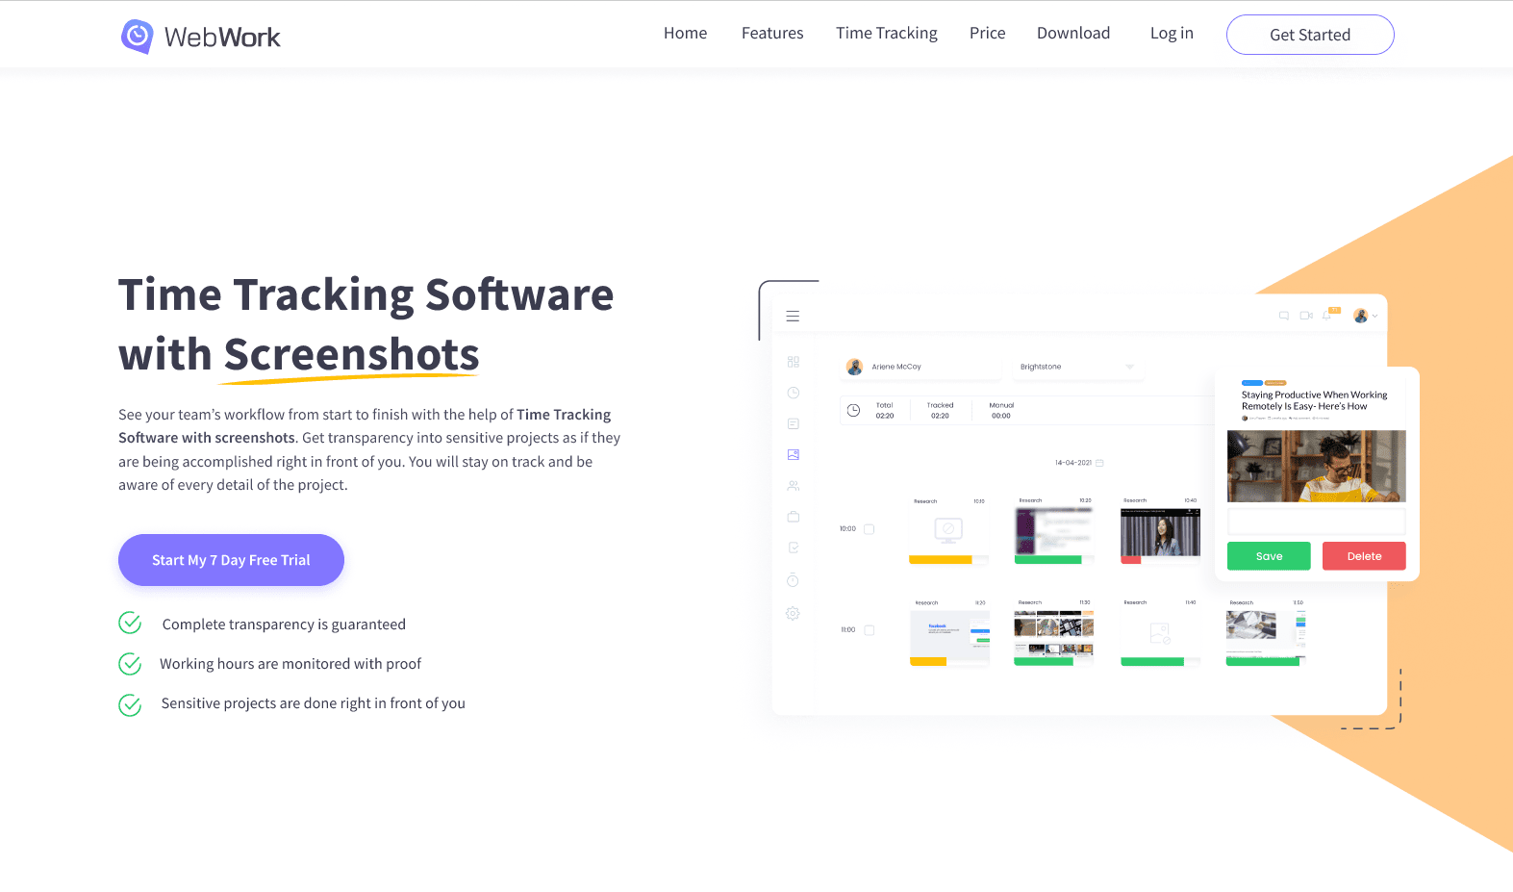The image size is (1513, 892).
Task: Click the calendar icon beside 14-04-2021
Action: [x=1099, y=463]
